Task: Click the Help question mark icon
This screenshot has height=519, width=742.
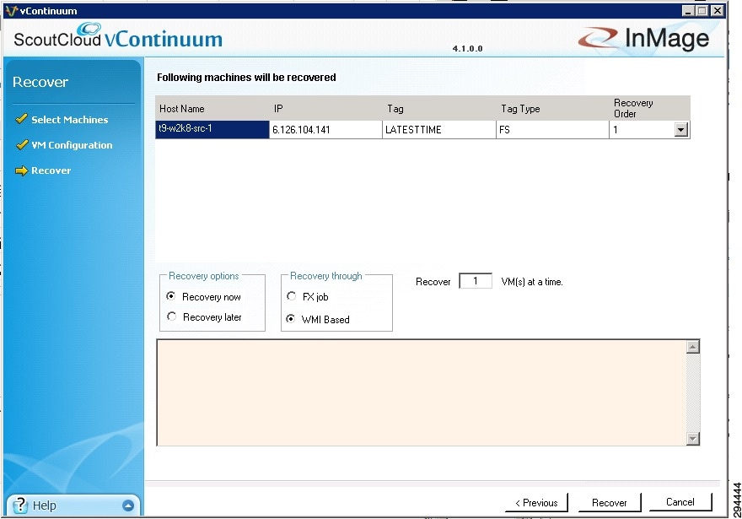Action: pyautogui.click(x=20, y=505)
